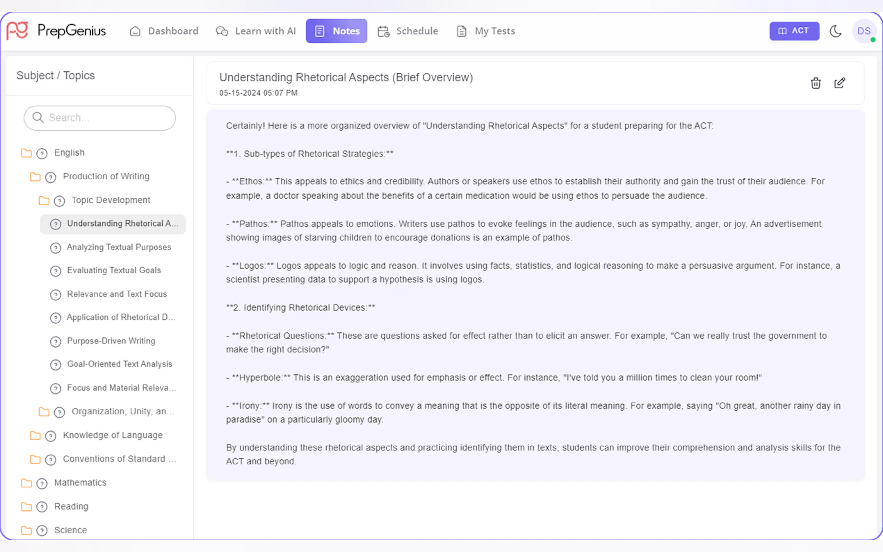This screenshot has height=552, width=883.
Task: Select Evaluating Textual Goals topic
Action: pos(114,270)
